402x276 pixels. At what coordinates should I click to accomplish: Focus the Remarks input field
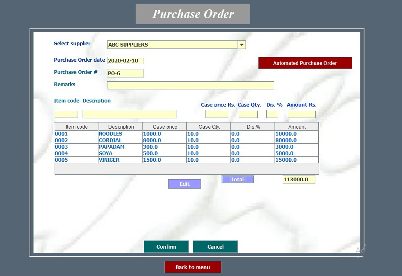(190, 85)
